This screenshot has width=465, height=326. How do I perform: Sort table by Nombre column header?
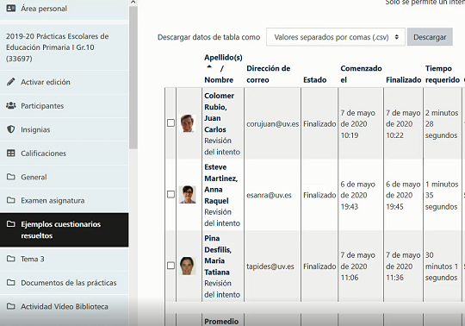coord(219,80)
